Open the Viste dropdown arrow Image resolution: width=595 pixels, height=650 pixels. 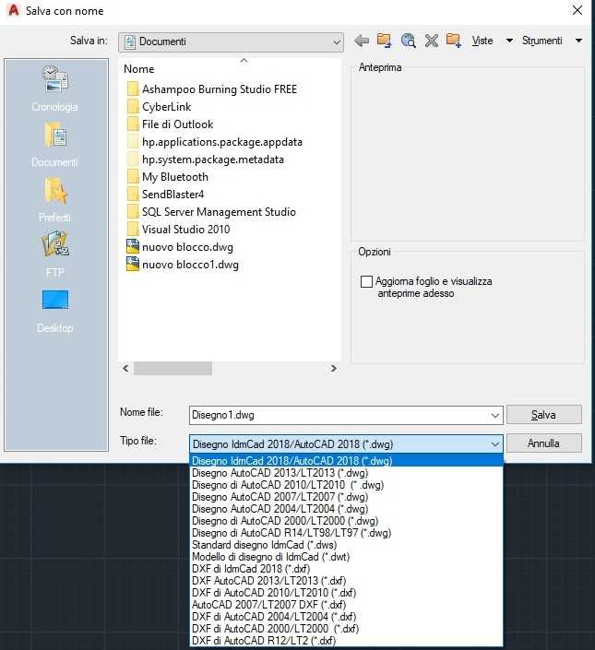pyautogui.click(x=509, y=41)
